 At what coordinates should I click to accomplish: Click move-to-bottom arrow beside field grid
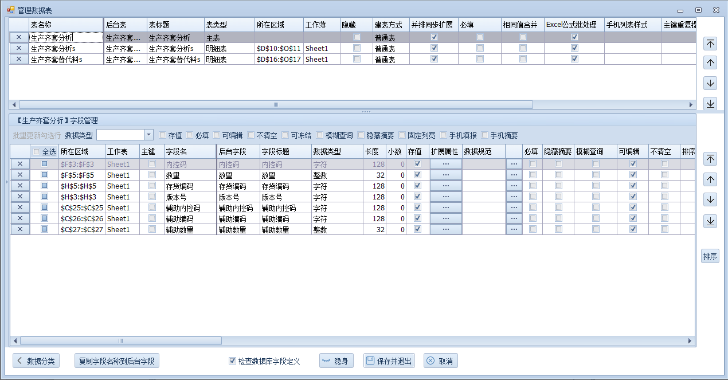(x=710, y=221)
